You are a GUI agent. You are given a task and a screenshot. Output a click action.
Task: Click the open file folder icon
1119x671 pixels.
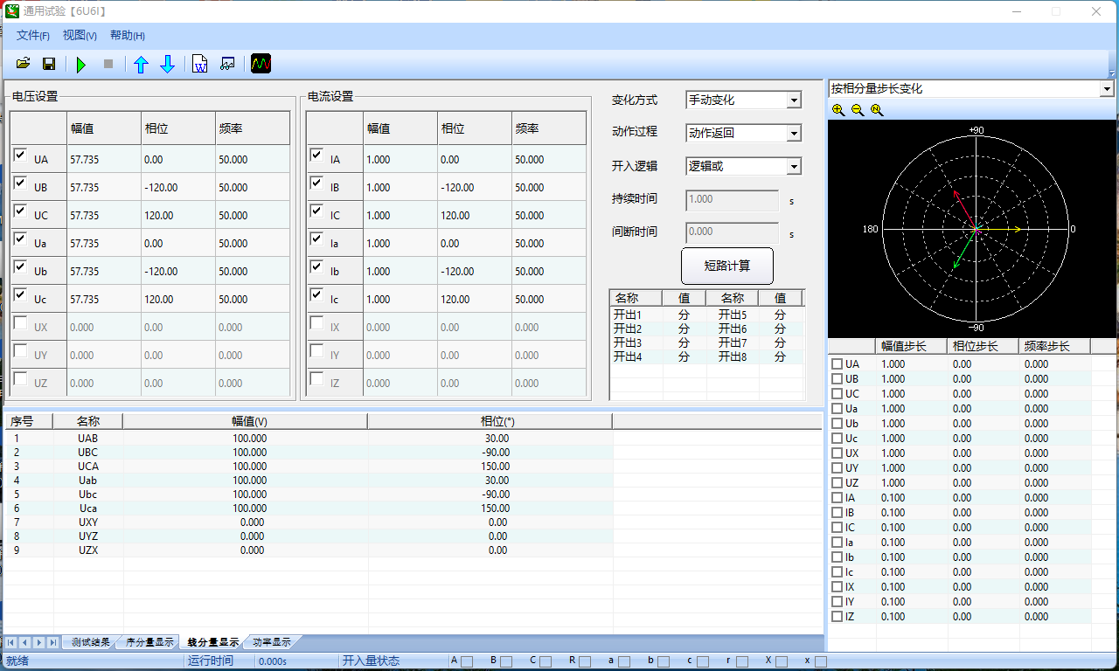pyautogui.click(x=24, y=64)
